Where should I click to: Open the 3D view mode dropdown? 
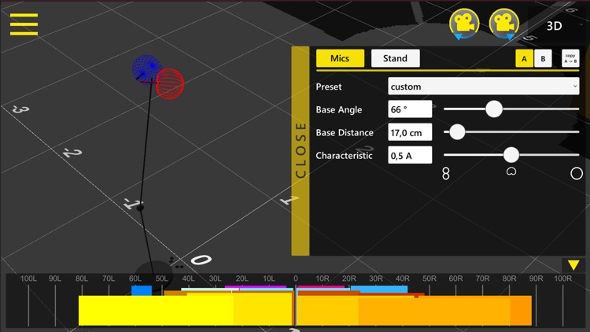tap(559, 26)
